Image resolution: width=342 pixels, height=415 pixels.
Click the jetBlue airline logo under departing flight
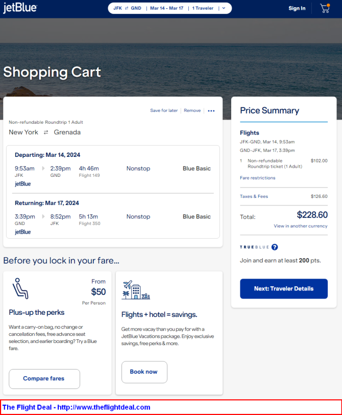click(23, 183)
